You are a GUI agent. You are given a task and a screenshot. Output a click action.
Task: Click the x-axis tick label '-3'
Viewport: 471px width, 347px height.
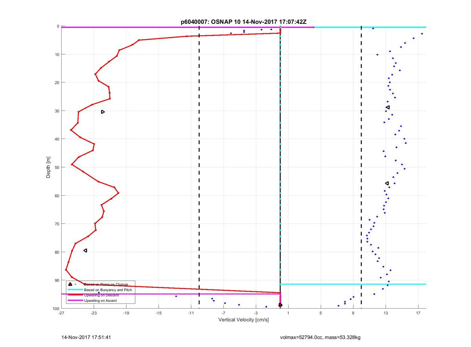256,313
